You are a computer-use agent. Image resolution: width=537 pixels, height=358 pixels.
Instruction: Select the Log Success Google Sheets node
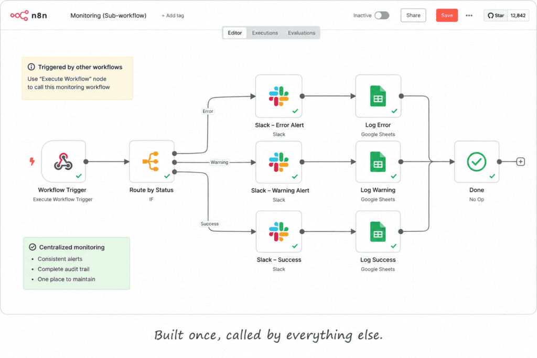click(378, 232)
